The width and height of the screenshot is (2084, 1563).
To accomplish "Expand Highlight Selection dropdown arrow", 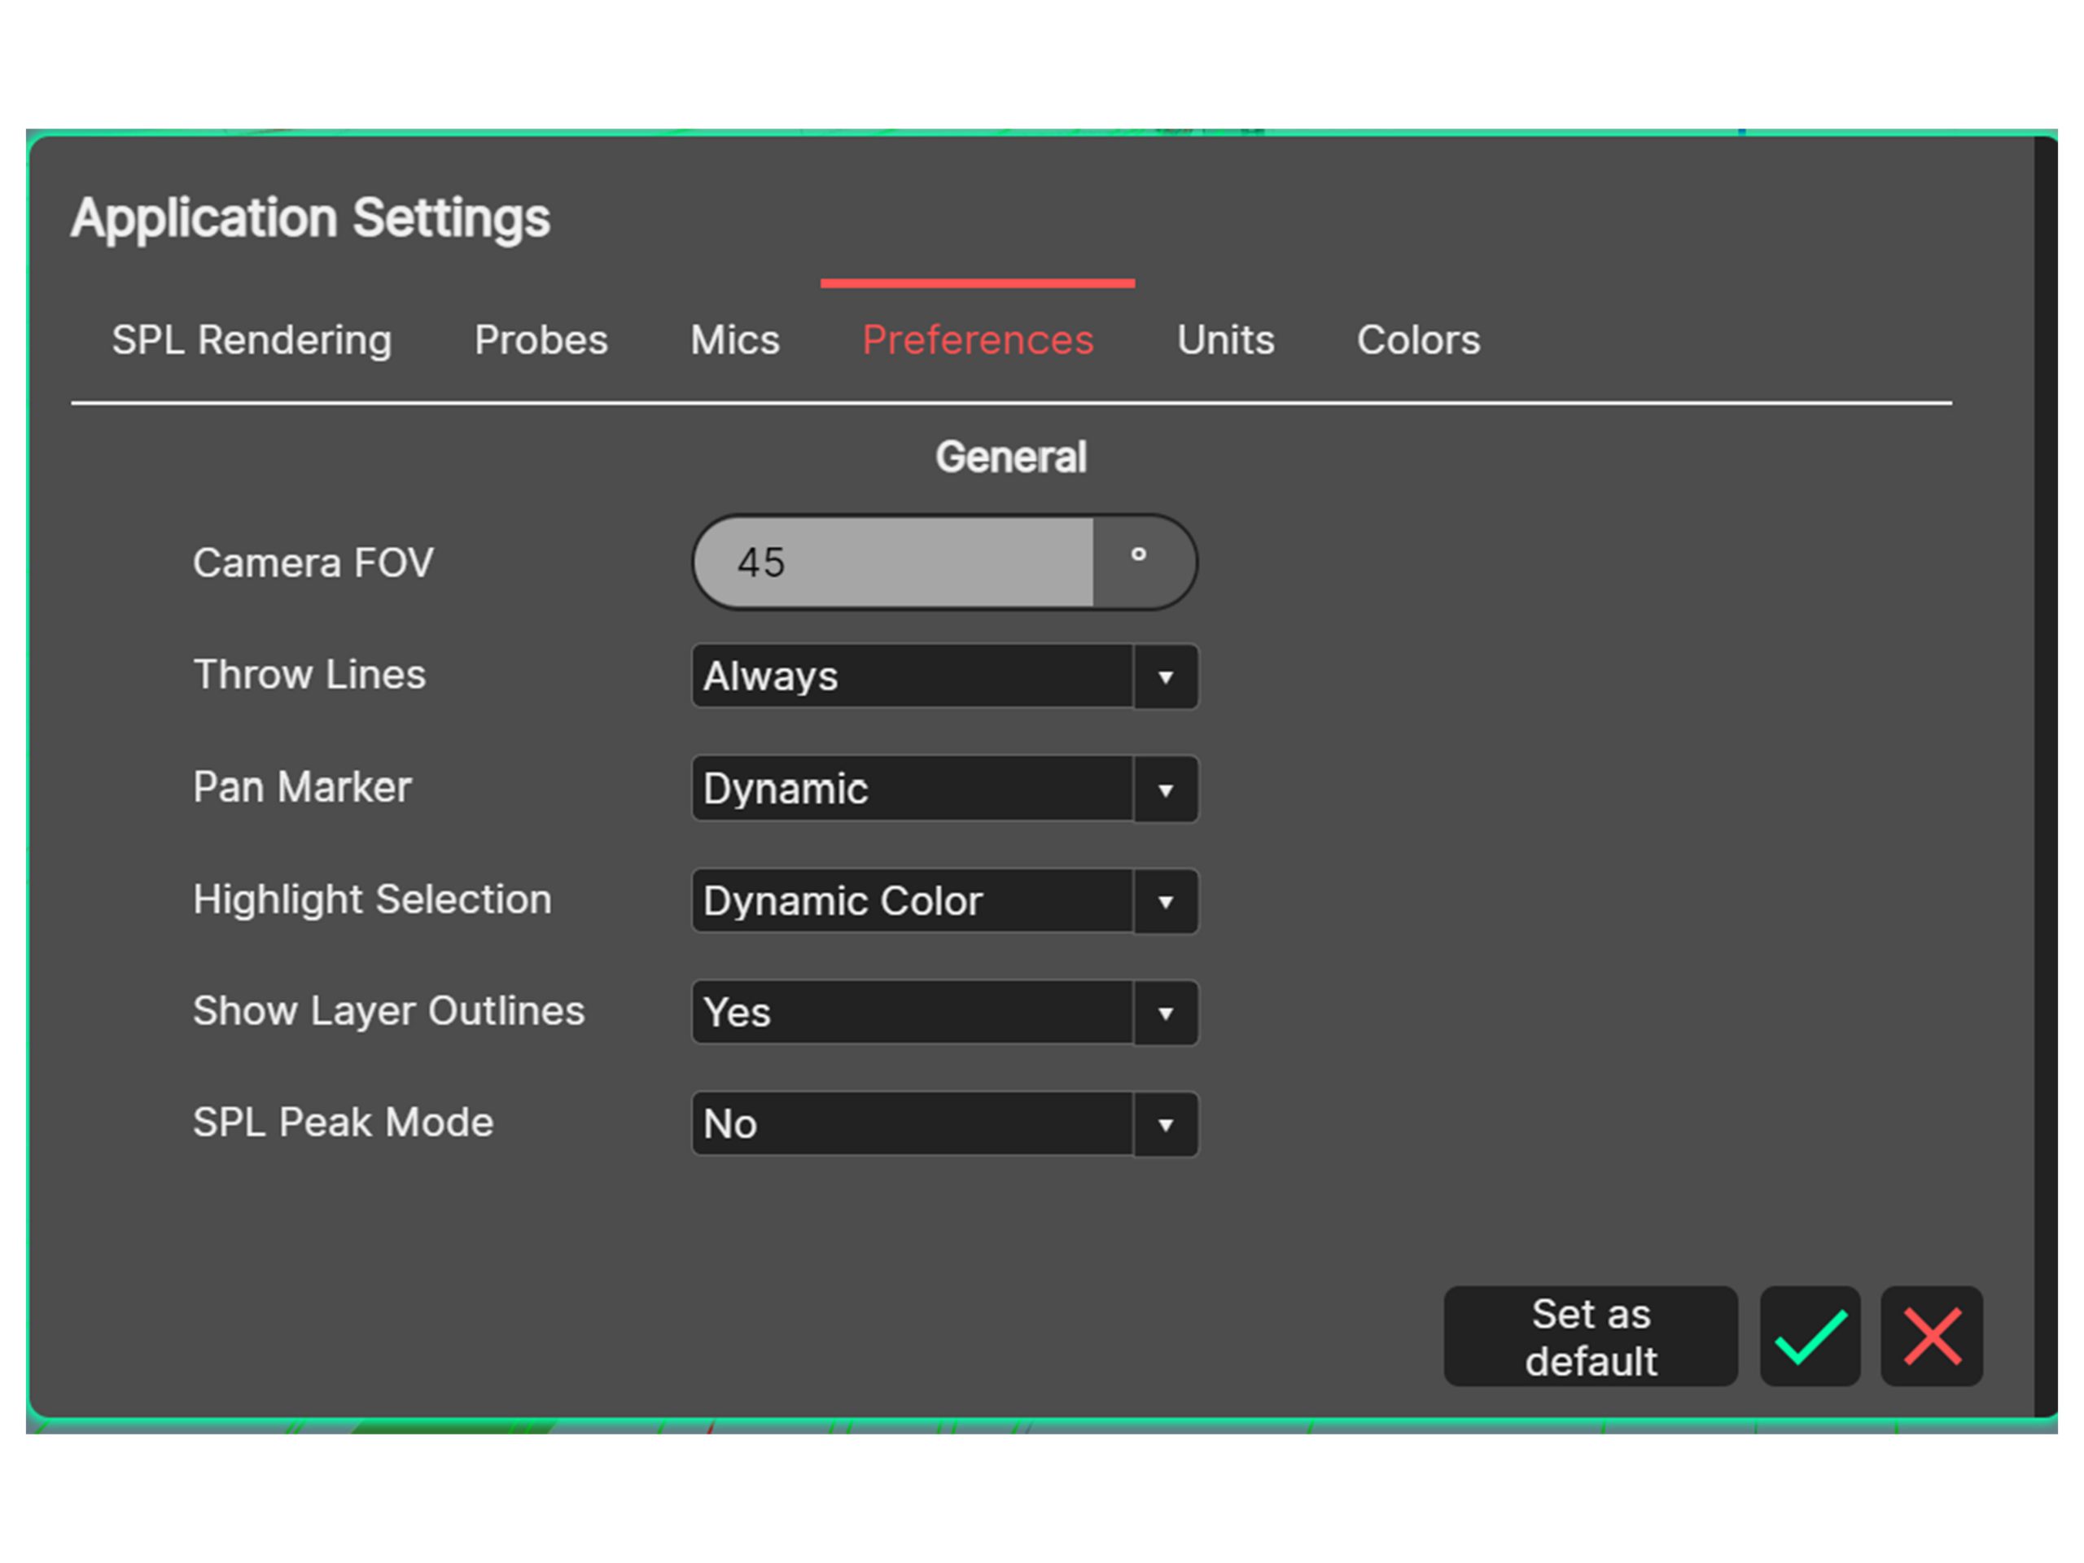I will (x=1166, y=902).
